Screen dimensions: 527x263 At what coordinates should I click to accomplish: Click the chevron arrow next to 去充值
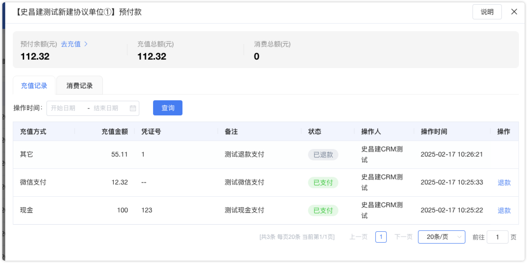(86, 44)
